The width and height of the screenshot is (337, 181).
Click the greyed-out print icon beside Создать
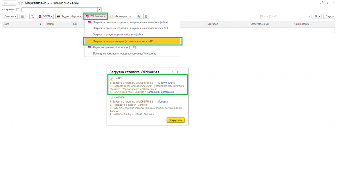22,16
